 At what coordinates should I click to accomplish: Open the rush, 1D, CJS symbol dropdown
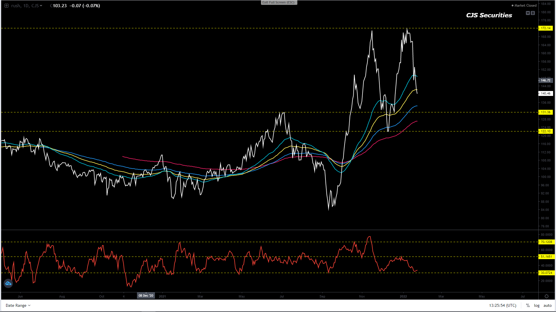click(27, 6)
